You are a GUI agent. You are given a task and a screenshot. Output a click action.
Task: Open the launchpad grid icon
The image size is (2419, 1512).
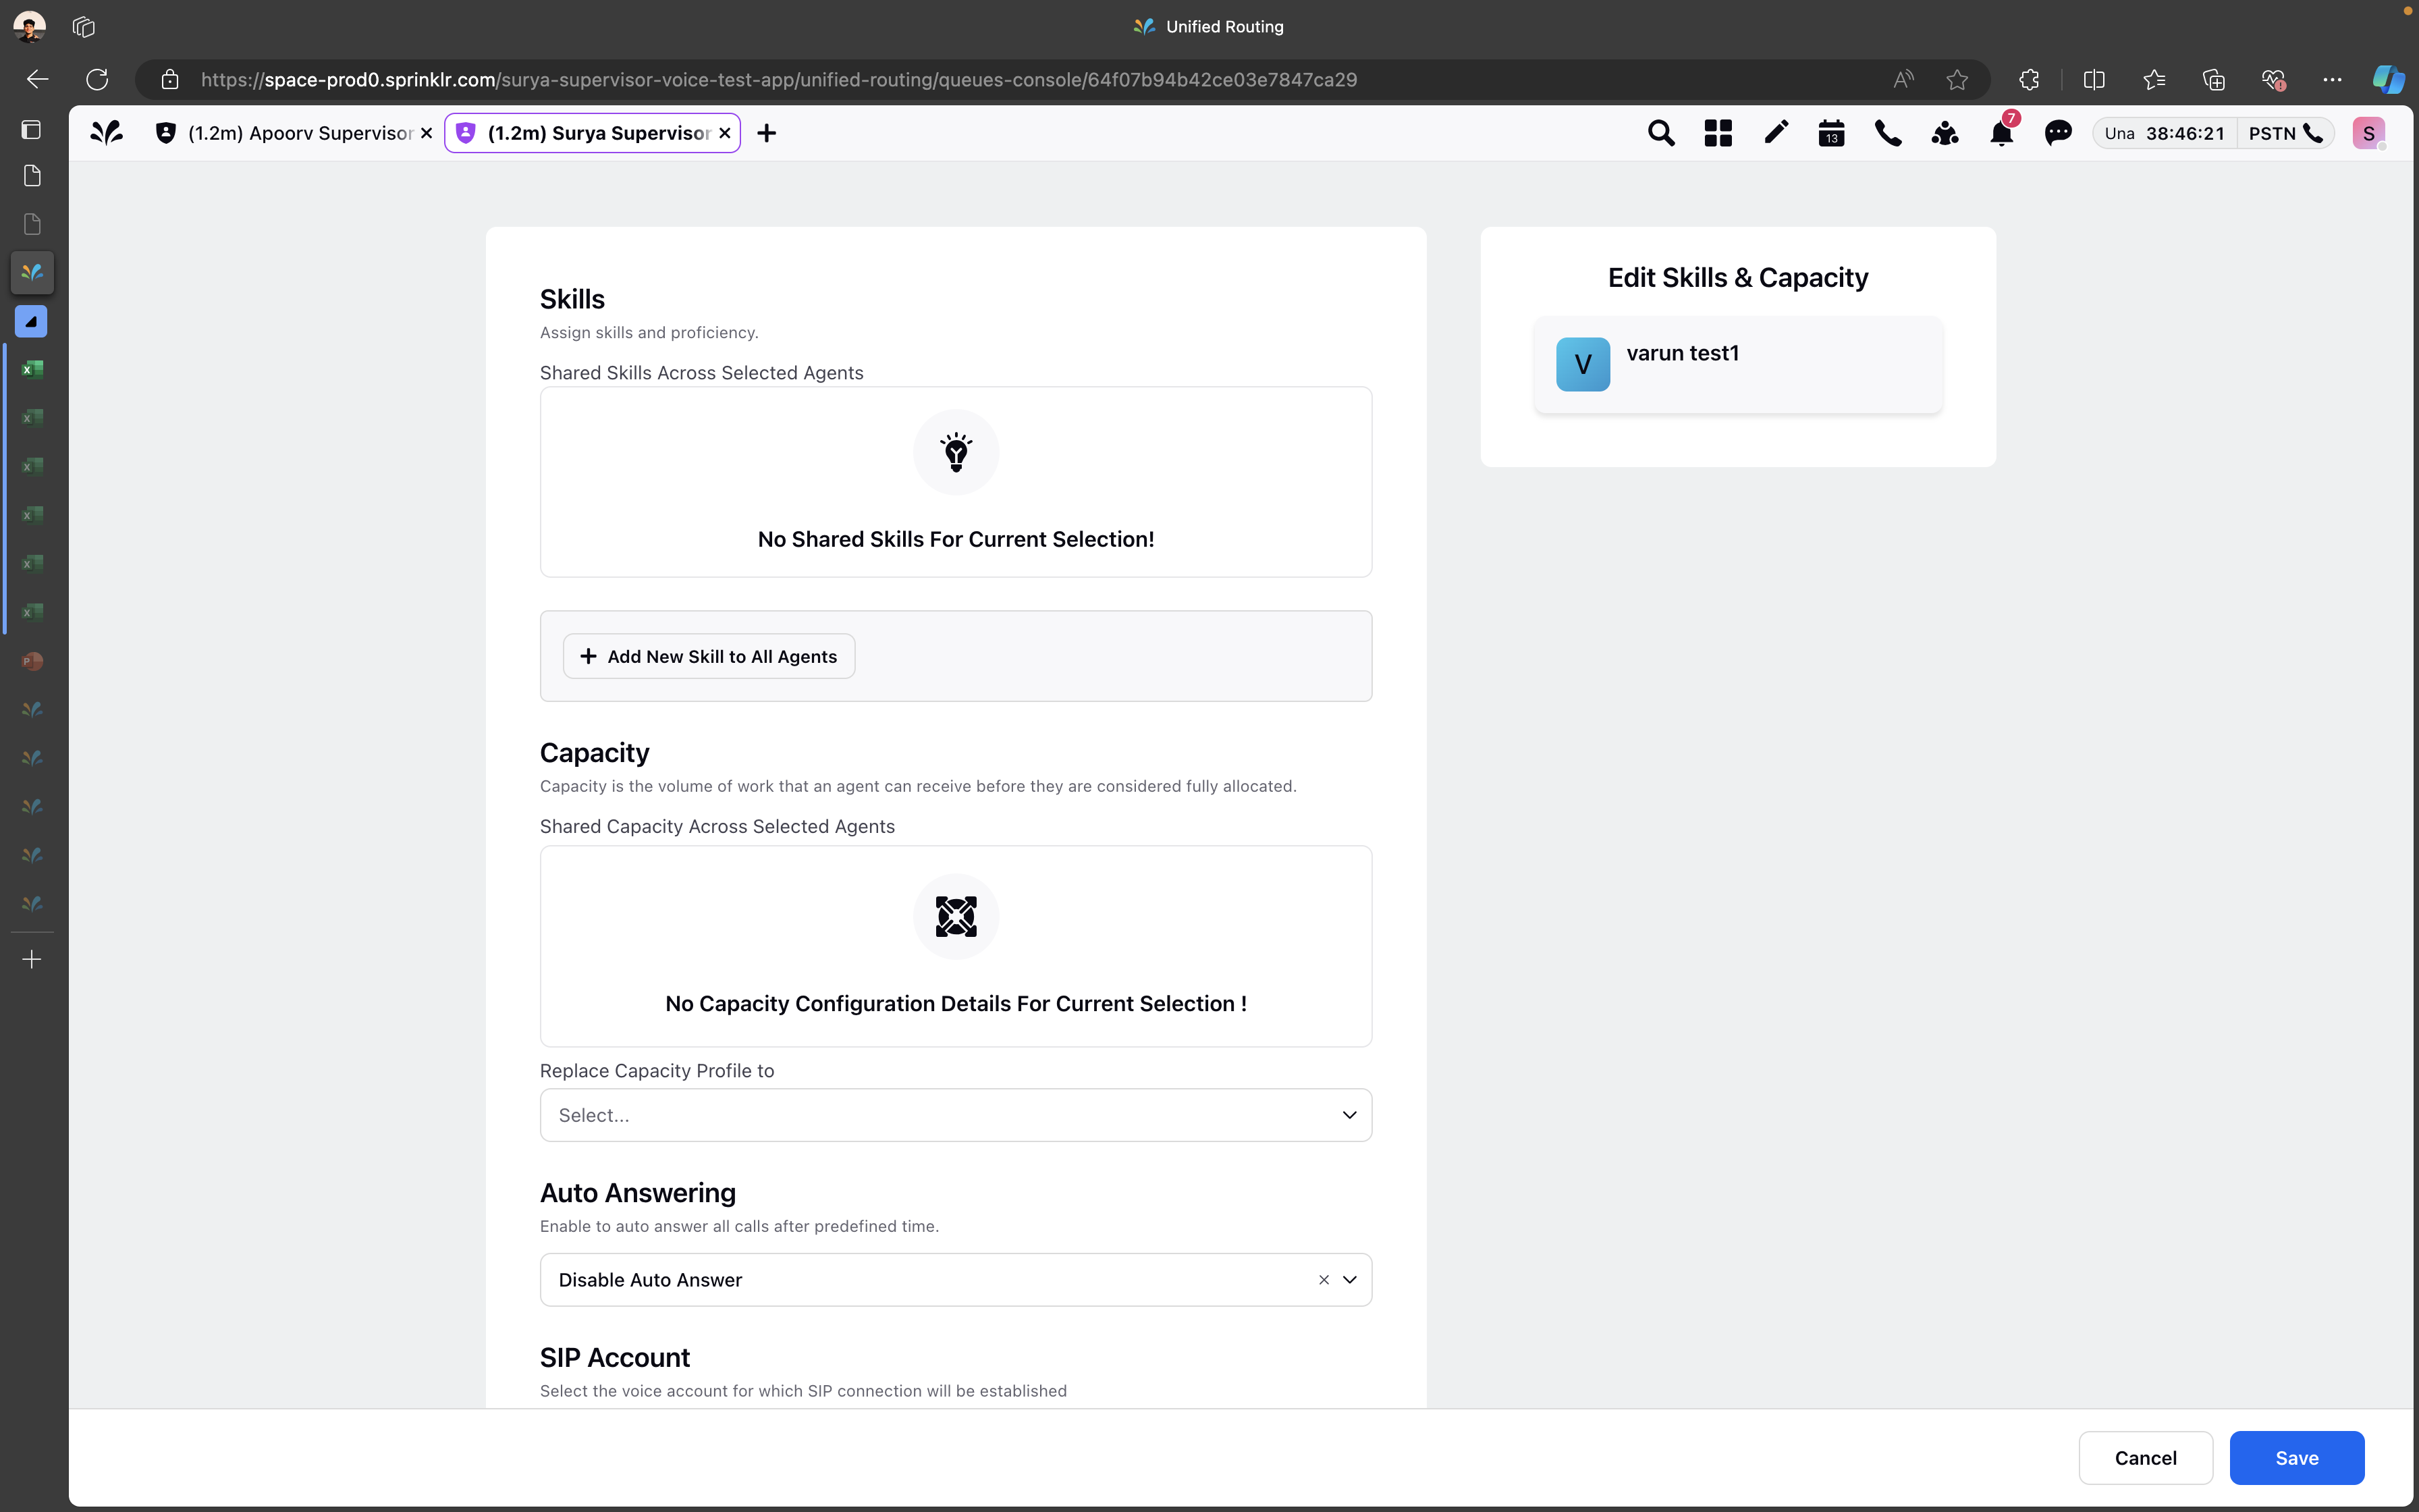(1717, 133)
